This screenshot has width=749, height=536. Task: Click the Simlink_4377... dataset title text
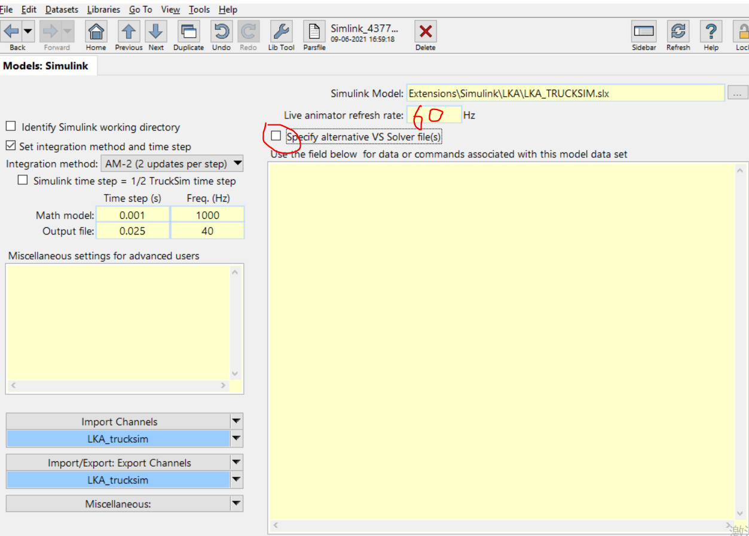coord(364,28)
